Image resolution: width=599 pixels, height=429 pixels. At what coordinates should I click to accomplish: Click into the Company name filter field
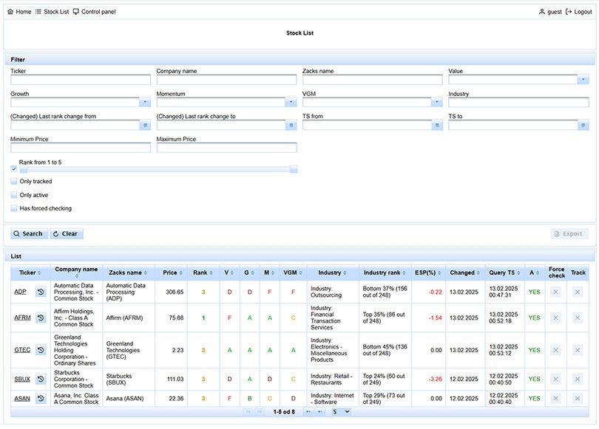tap(226, 80)
